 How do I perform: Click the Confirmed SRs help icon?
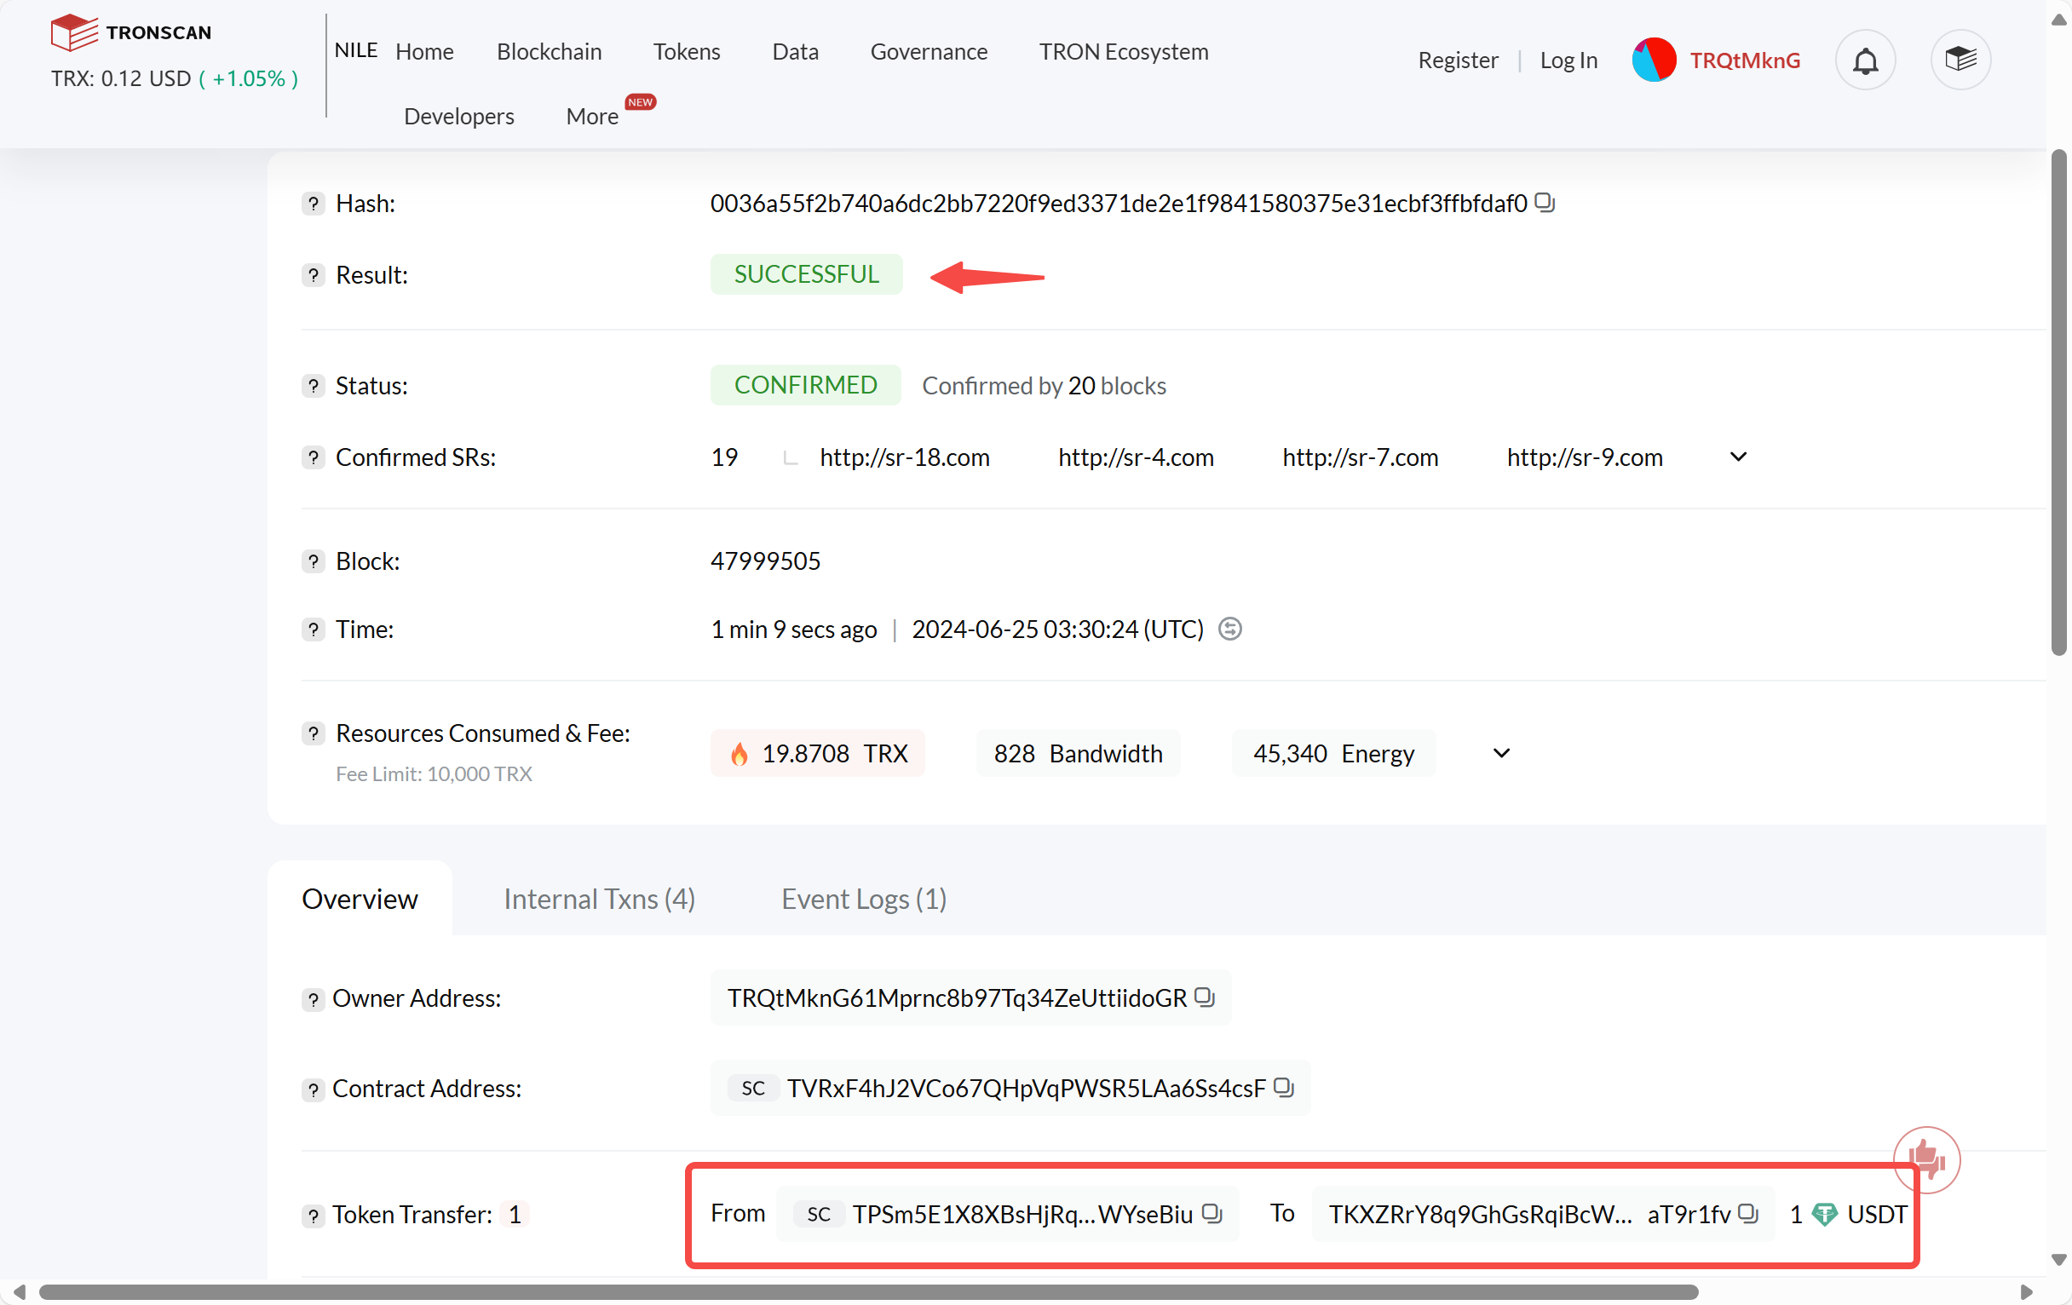tap(314, 457)
